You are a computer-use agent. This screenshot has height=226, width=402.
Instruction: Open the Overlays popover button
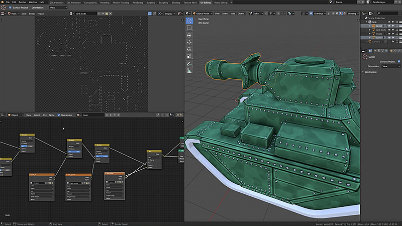coord(318,14)
